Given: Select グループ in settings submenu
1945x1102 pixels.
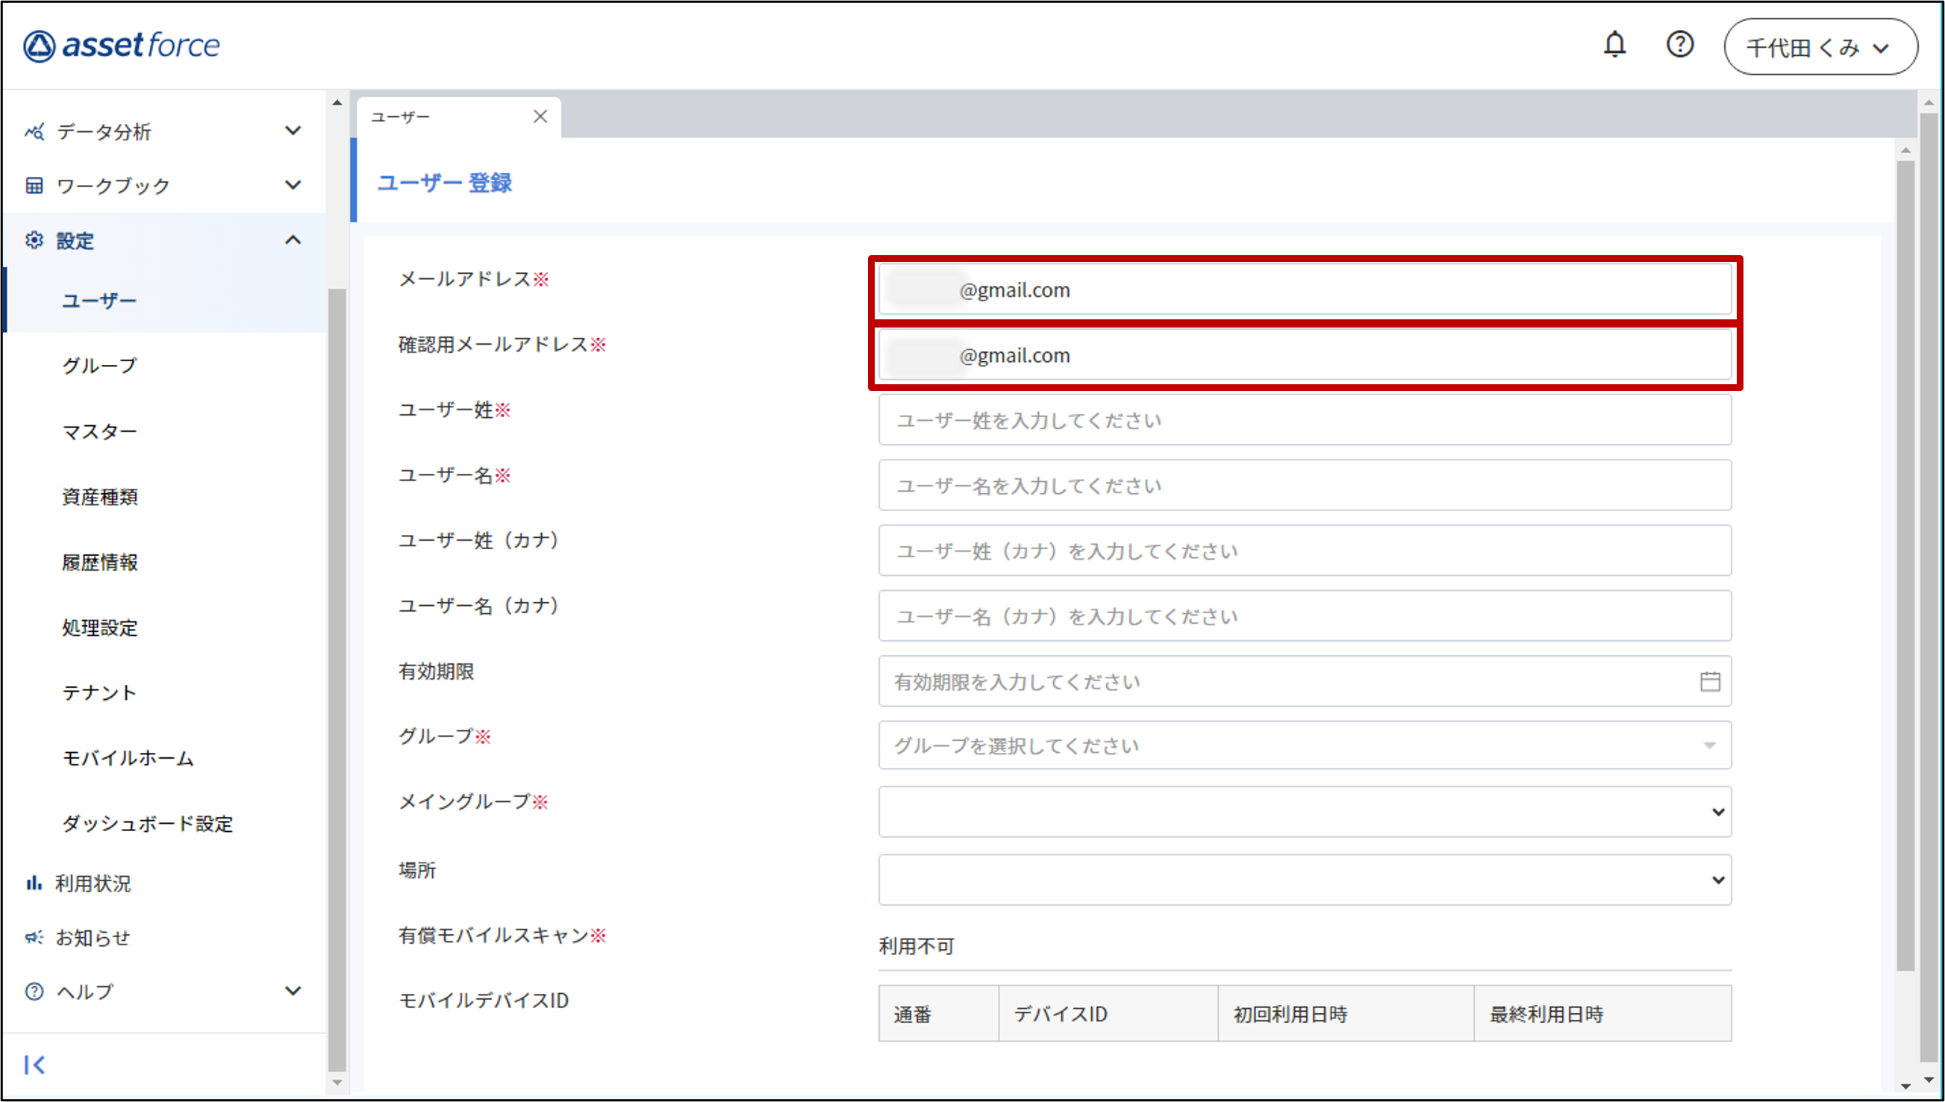Looking at the screenshot, I should point(99,366).
